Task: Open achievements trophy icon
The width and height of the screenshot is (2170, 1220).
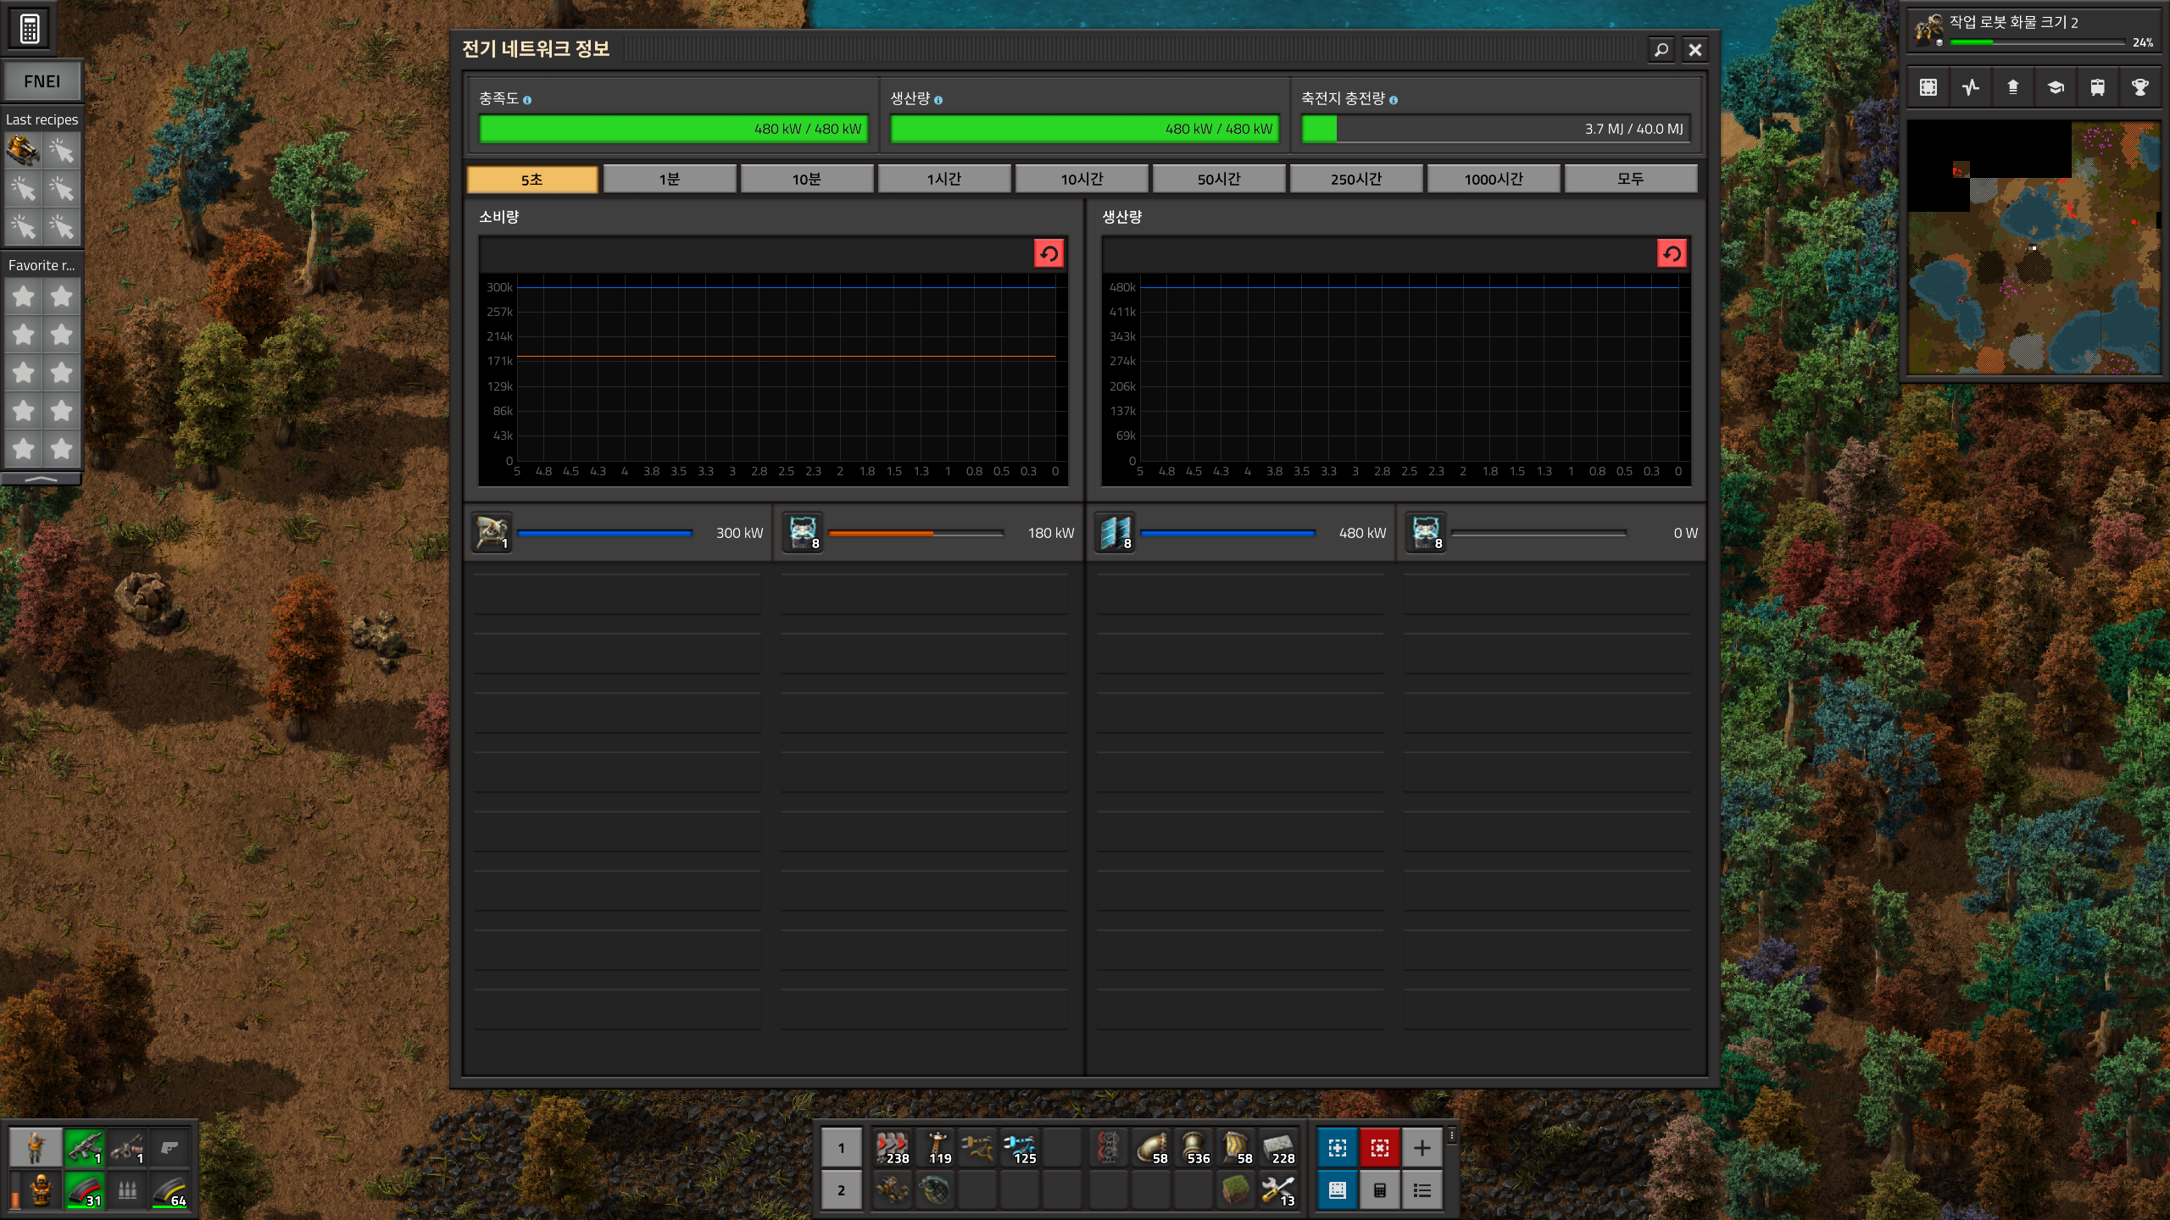Action: (2140, 87)
